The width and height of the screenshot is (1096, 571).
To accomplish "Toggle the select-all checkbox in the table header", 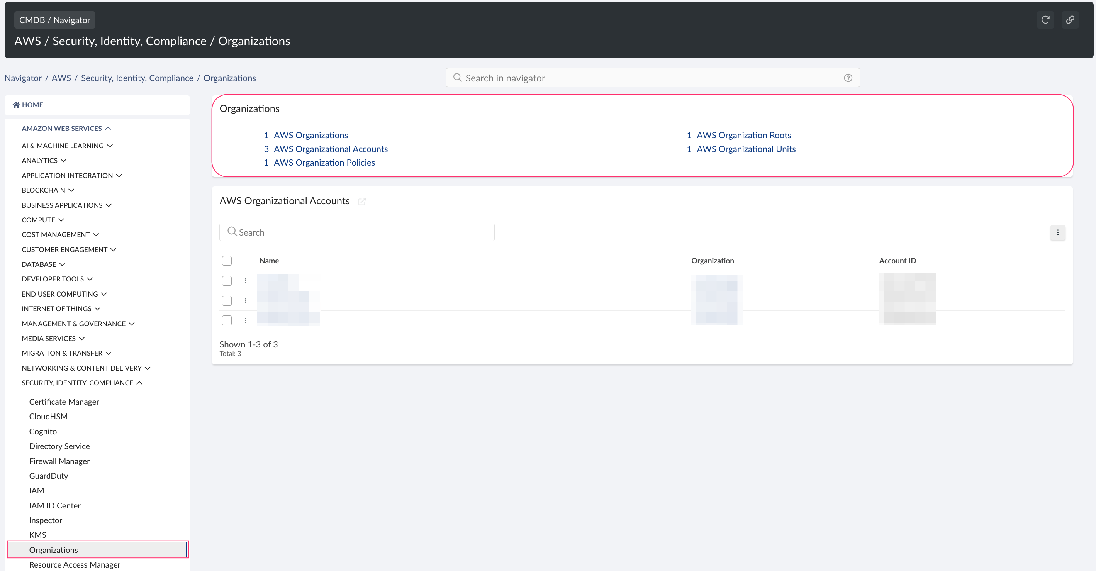I will pos(227,260).
